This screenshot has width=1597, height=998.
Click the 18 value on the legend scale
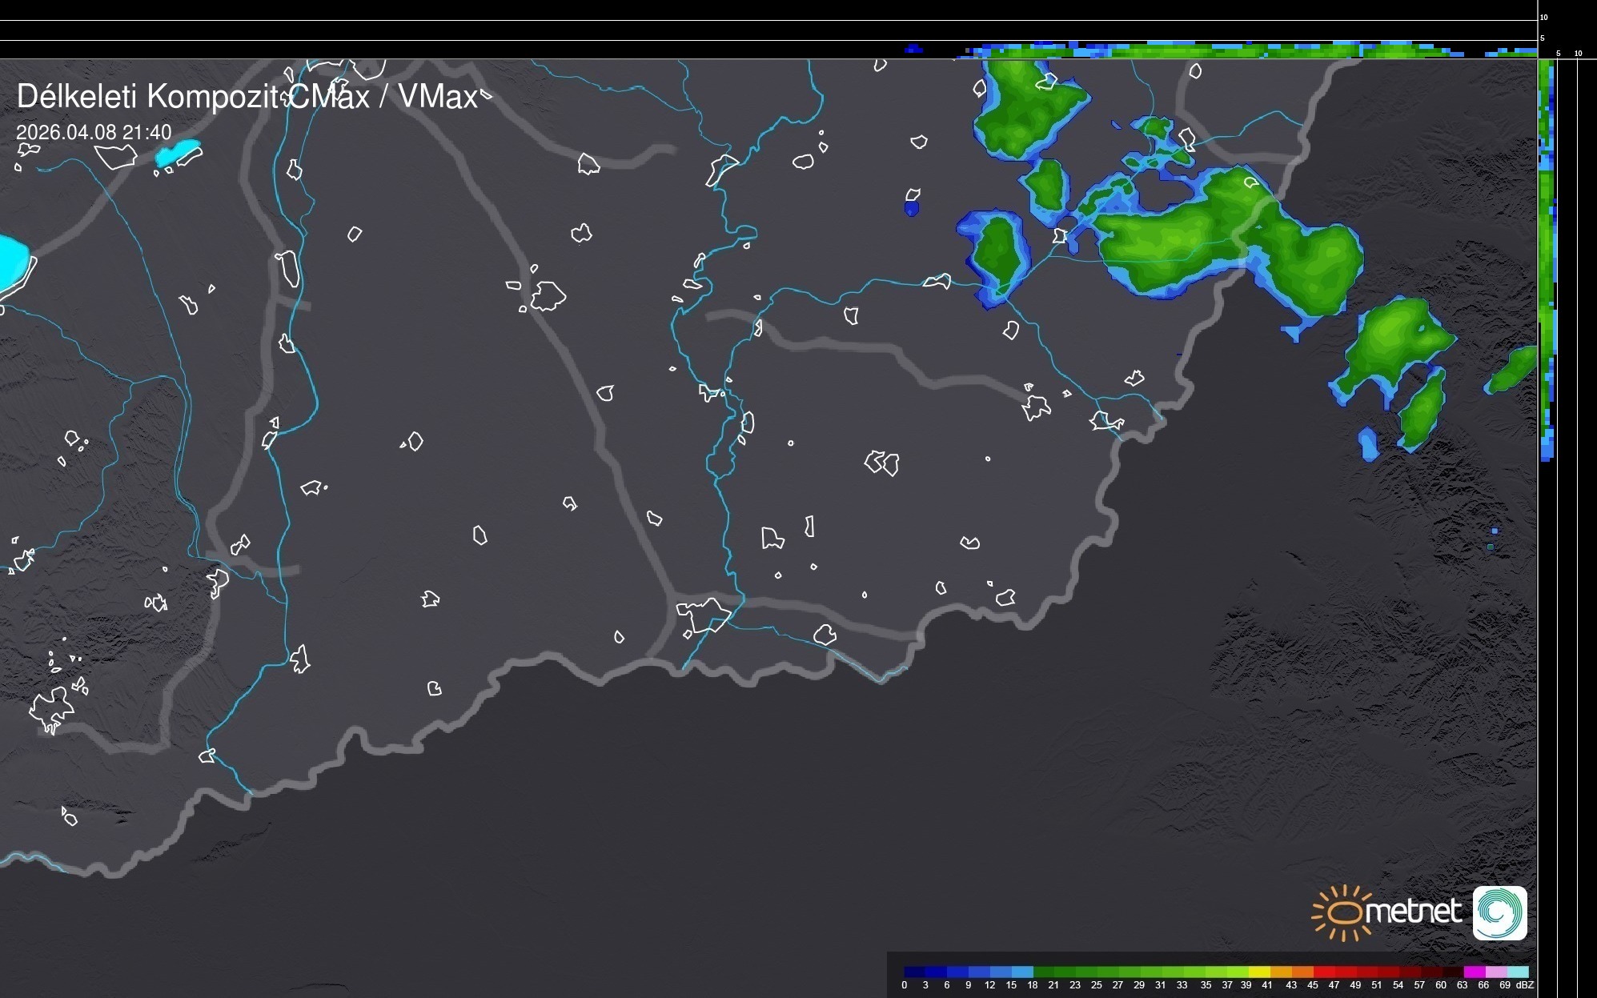pyautogui.click(x=1032, y=985)
